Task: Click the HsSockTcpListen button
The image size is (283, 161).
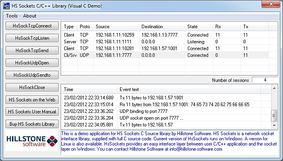Action: tap(32, 38)
